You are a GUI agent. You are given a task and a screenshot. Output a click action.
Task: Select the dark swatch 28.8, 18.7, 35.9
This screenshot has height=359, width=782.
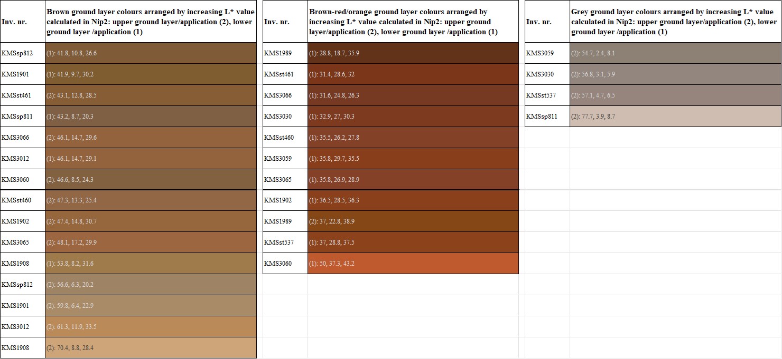[x=413, y=53]
